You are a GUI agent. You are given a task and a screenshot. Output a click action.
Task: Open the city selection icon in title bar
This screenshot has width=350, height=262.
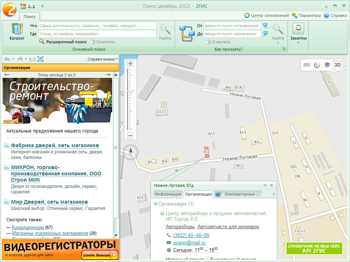(23, 6)
